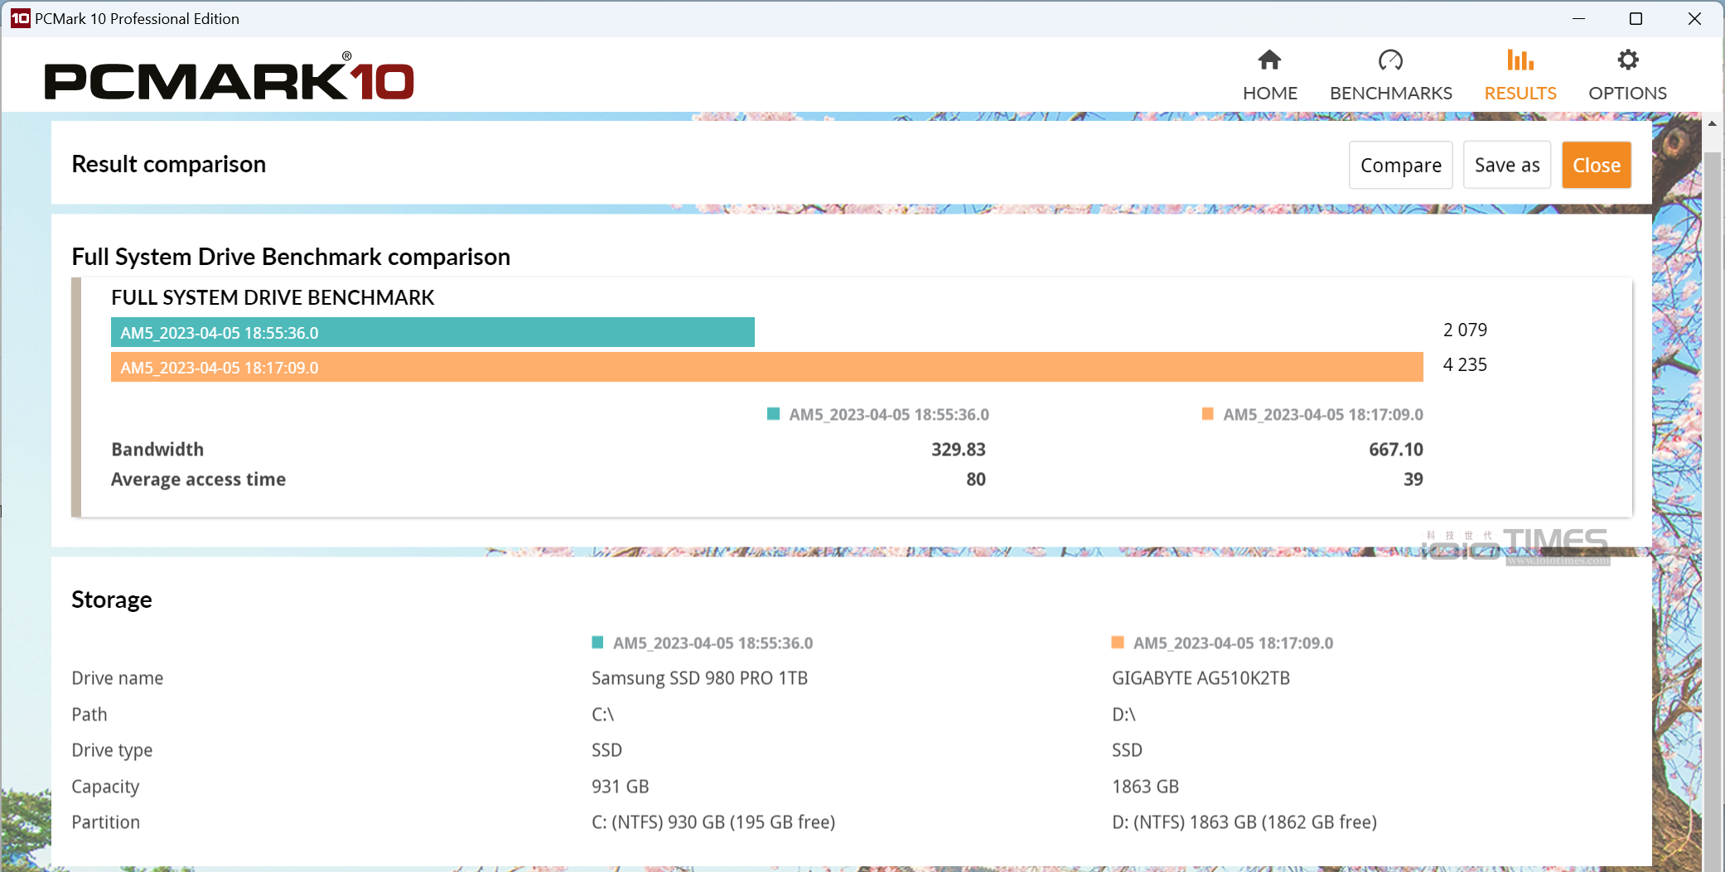This screenshot has height=872, width=1725.
Task: Click the FULL SYSTEM DRIVE BENCHMARK heading
Action: (x=273, y=297)
